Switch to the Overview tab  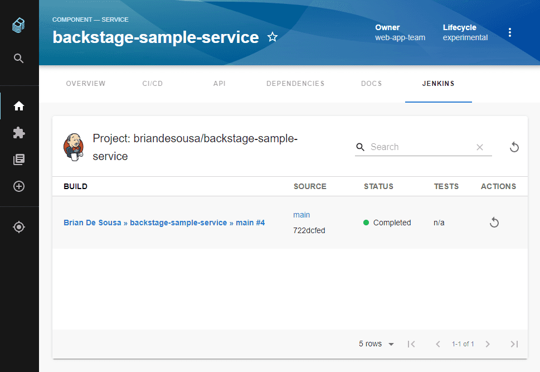point(86,84)
